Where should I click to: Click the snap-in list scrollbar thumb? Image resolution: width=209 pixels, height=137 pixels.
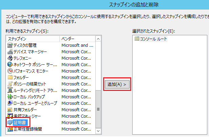click(98, 109)
